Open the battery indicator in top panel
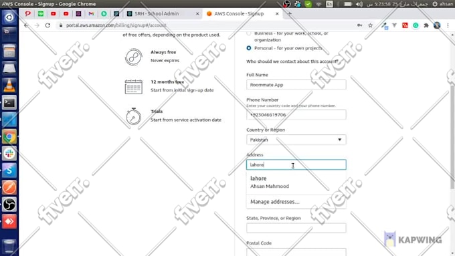The height and width of the screenshot is (256, 455). click(x=348, y=4)
